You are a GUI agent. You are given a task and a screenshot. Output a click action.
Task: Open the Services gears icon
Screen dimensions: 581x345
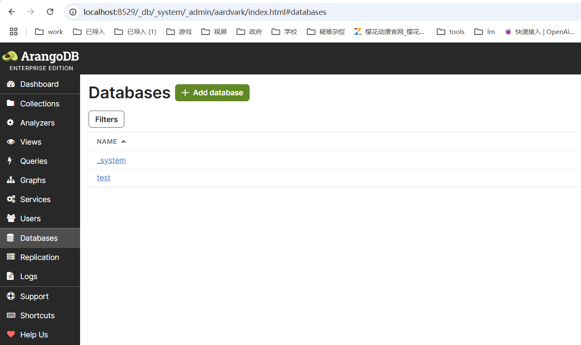point(11,199)
